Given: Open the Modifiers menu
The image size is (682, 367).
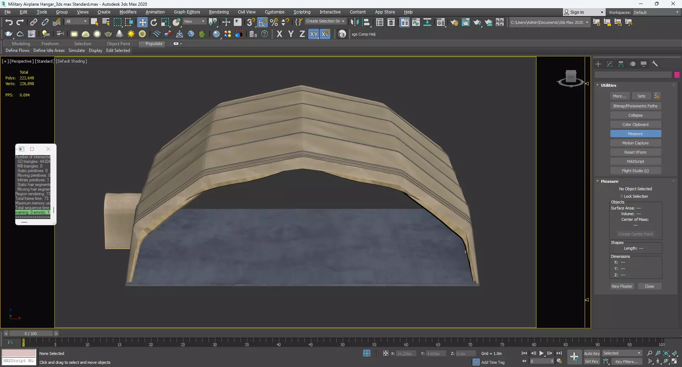Looking at the screenshot, I should 128,12.
